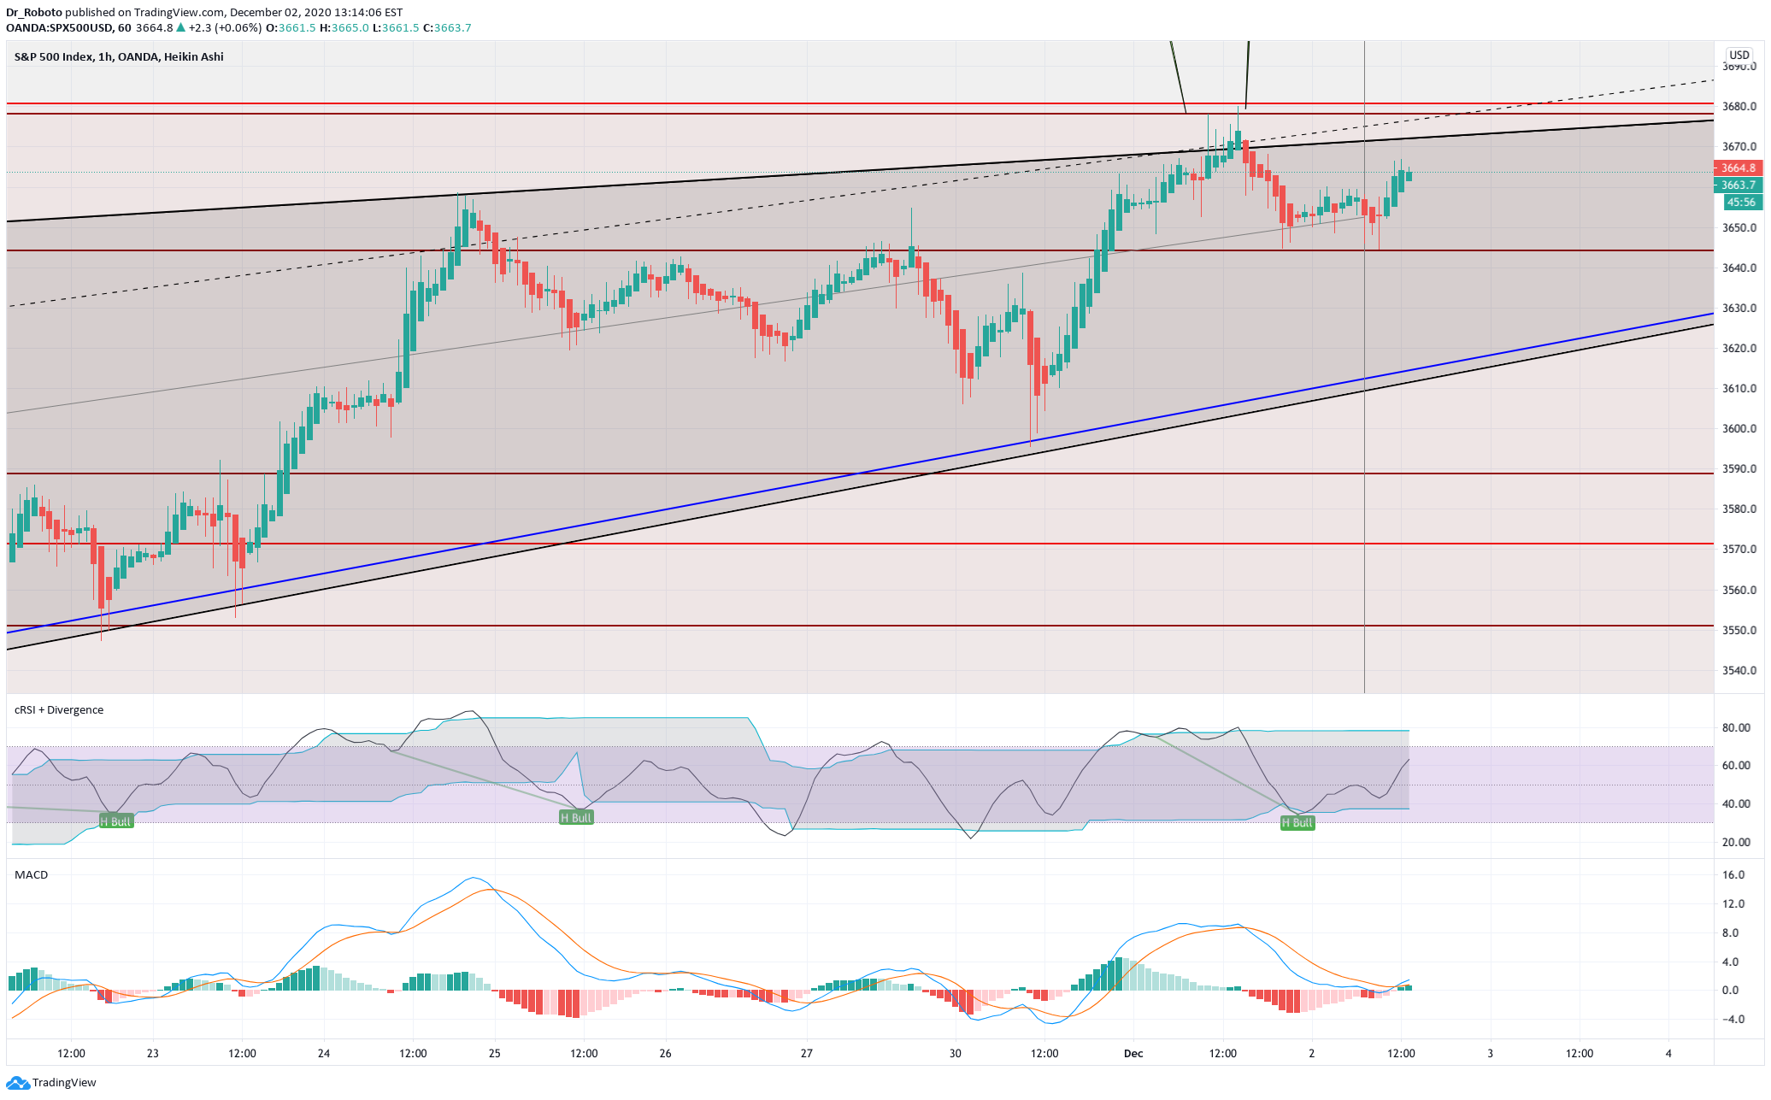
Task: Click the MACD indicator label
Action: click(x=31, y=875)
